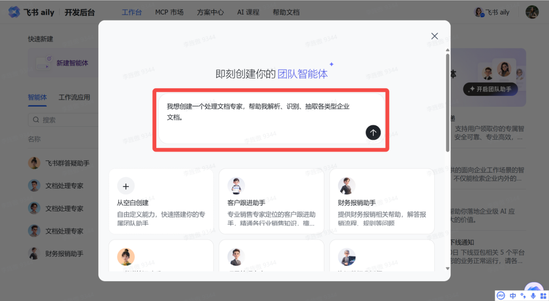Click the dialog vertical scrollbar thumb
This screenshot has width=549, height=301.
coord(447,103)
